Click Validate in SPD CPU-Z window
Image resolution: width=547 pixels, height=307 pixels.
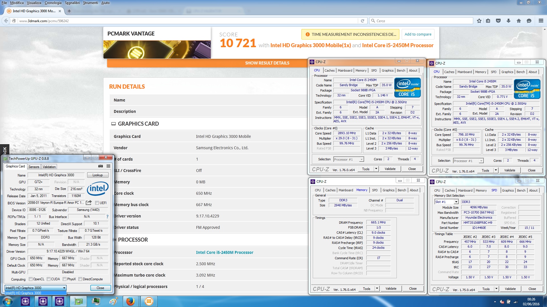click(x=510, y=289)
